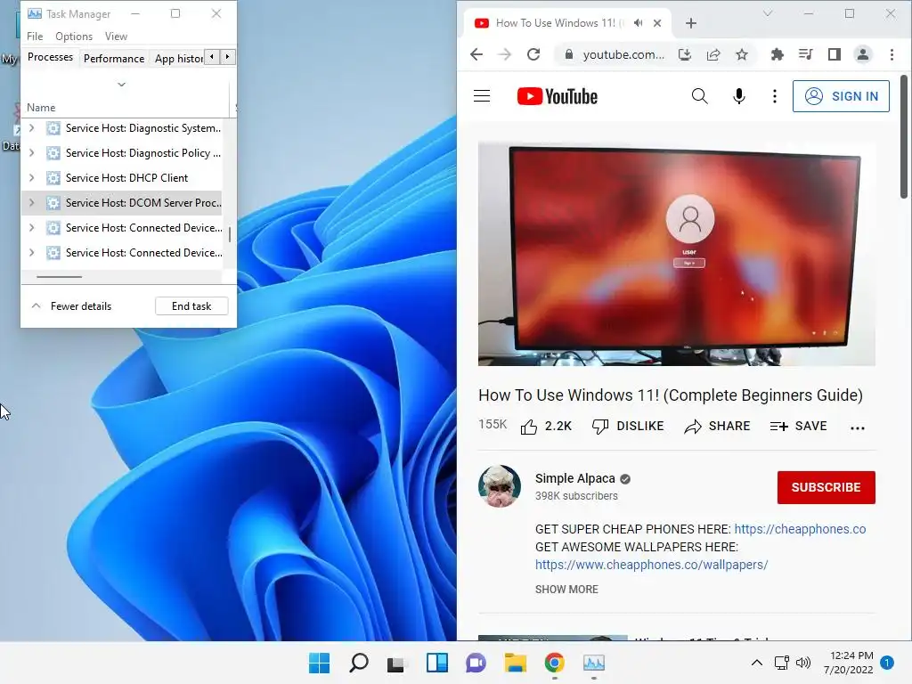
Task: Open YouTube hamburger guide menu
Action: [482, 96]
